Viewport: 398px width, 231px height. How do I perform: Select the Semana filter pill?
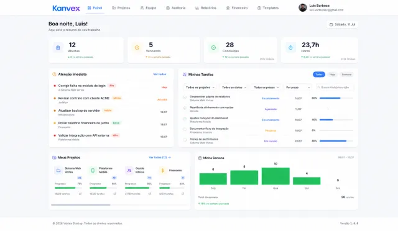pos(346,75)
